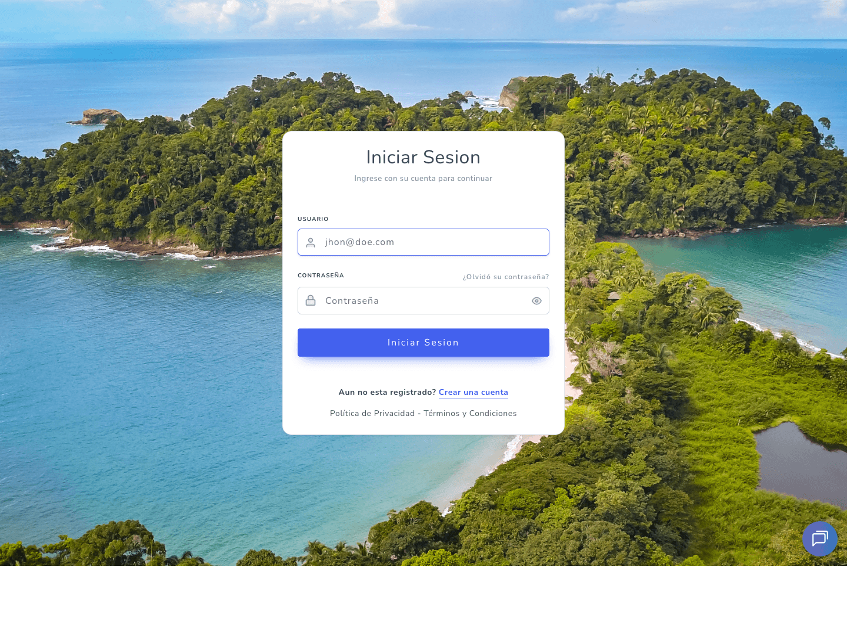The width and height of the screenshot is (847, 617).
Task: Show the password with the eye icon
Action: coord(536,301)
